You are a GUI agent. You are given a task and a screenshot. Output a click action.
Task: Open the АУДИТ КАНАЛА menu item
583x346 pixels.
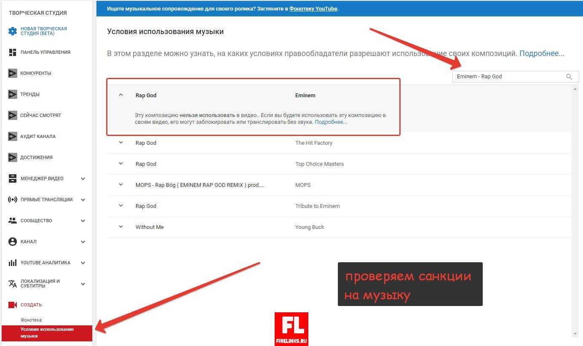point(38,136)
